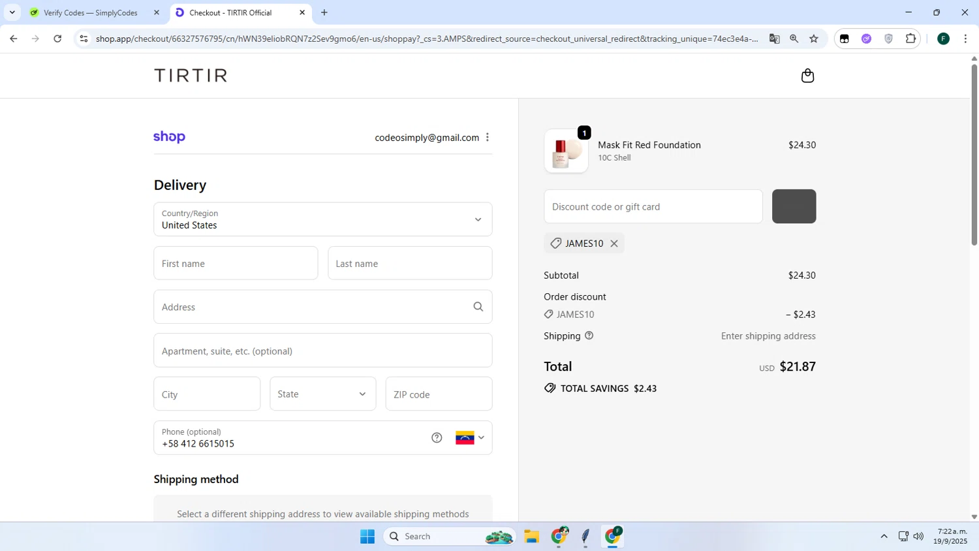Click the Shop Pay logo
The height and width of the screenshot is (551, 979).
[169, 136]
